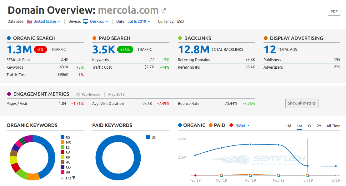
Task: Click the Desktop monitor icon
Action: point(86,22)
